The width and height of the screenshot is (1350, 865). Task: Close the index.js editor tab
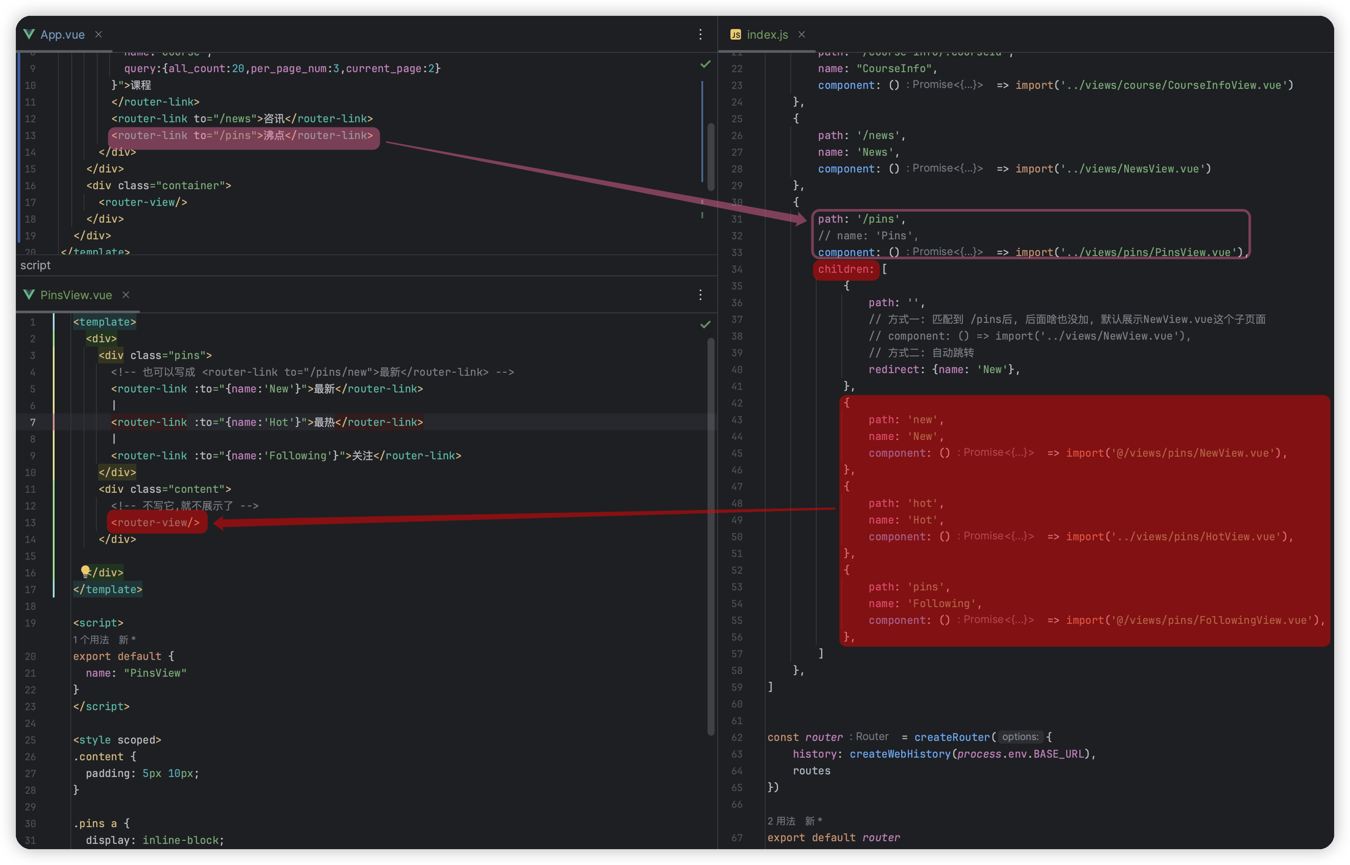pyautogui.click(x=802, y=34)
